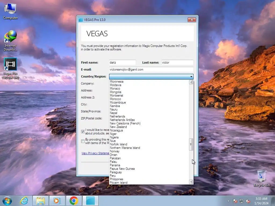Select New Caledonia (French) entry
Screen dimensions: 275x206
[149, 123]
